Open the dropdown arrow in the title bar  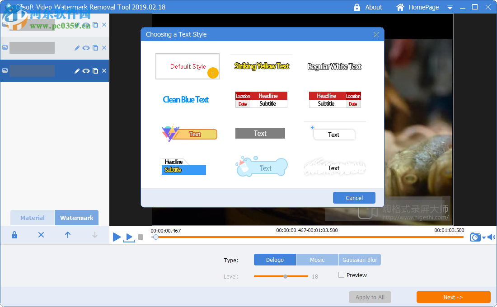pos(450,7)
